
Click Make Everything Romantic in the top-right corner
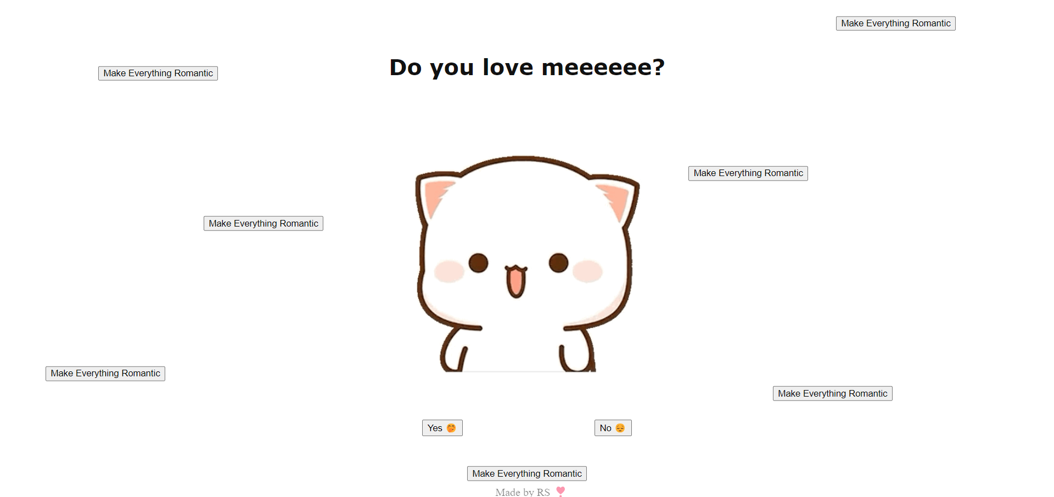tap(896, 24)
